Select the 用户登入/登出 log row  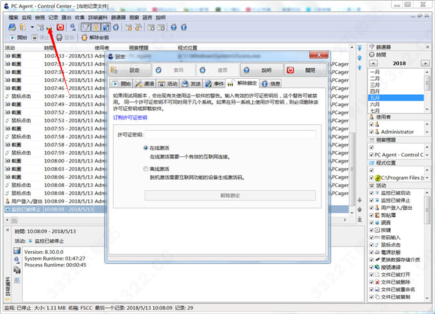[x=56, y=201]
